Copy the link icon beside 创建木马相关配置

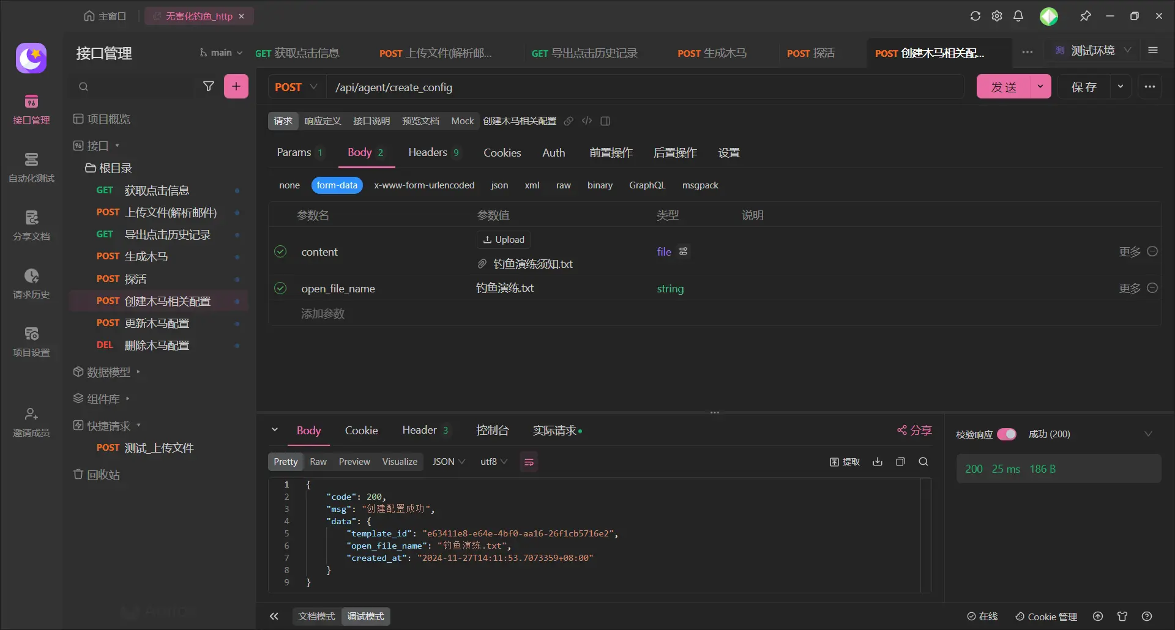tap(569, 121)
